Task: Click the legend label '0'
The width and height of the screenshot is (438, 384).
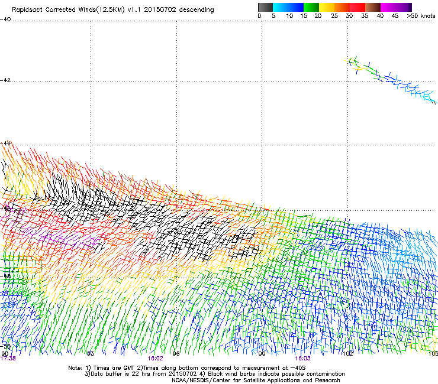Action: pos(259,16)
